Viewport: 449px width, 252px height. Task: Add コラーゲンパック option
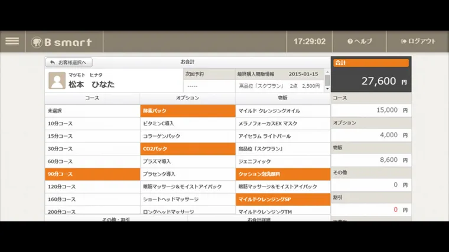point(188,136)
